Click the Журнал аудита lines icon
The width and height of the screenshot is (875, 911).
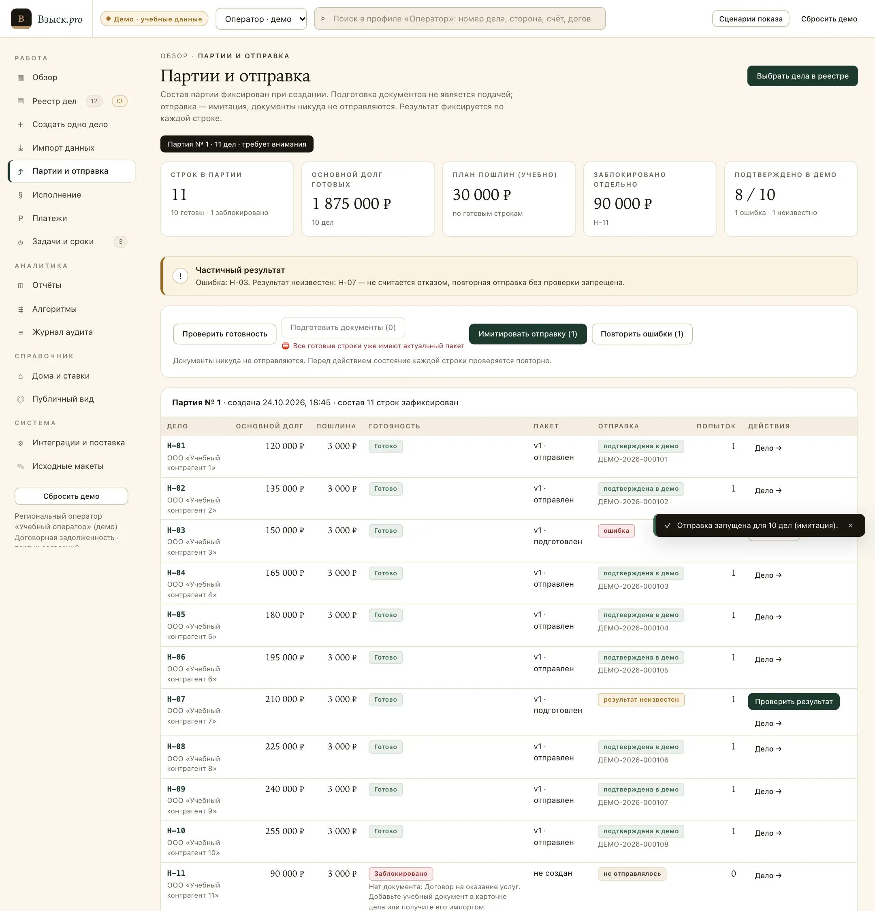[20, 332]
